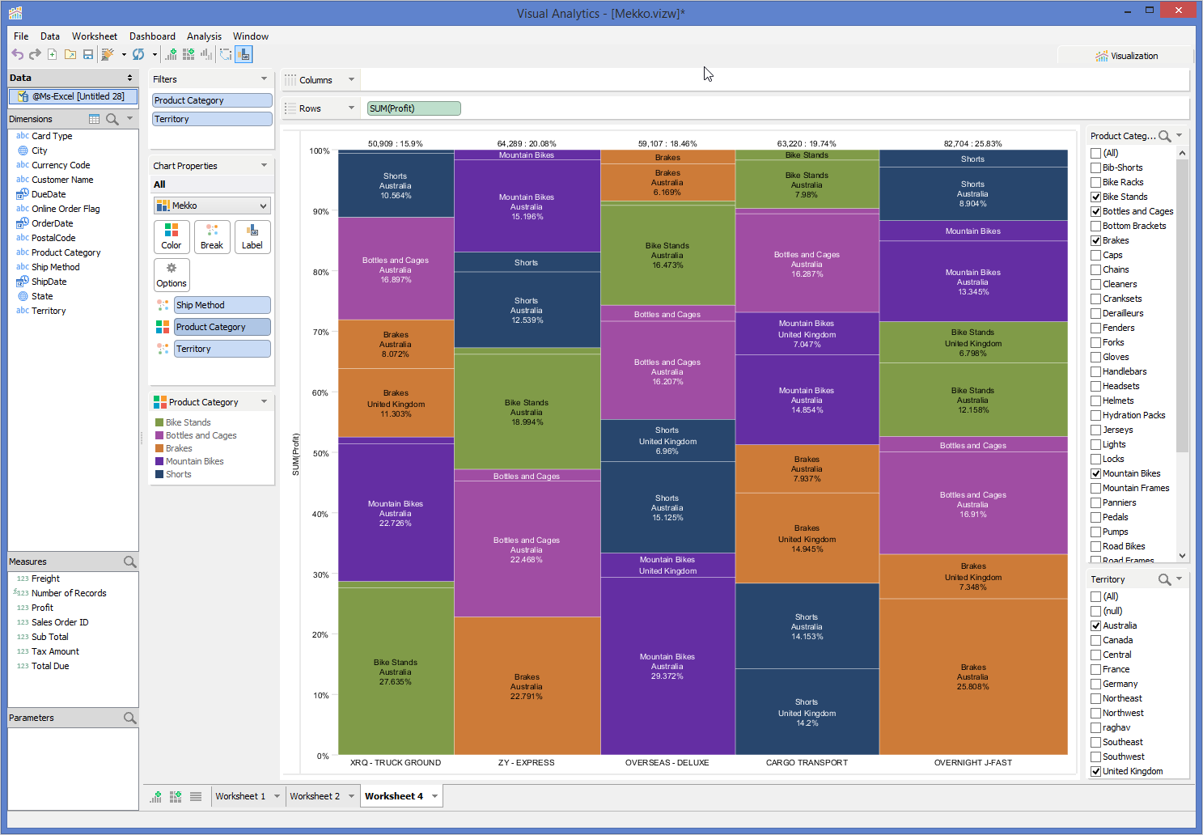
Task: Open the File menu
Action: [21, 36]
